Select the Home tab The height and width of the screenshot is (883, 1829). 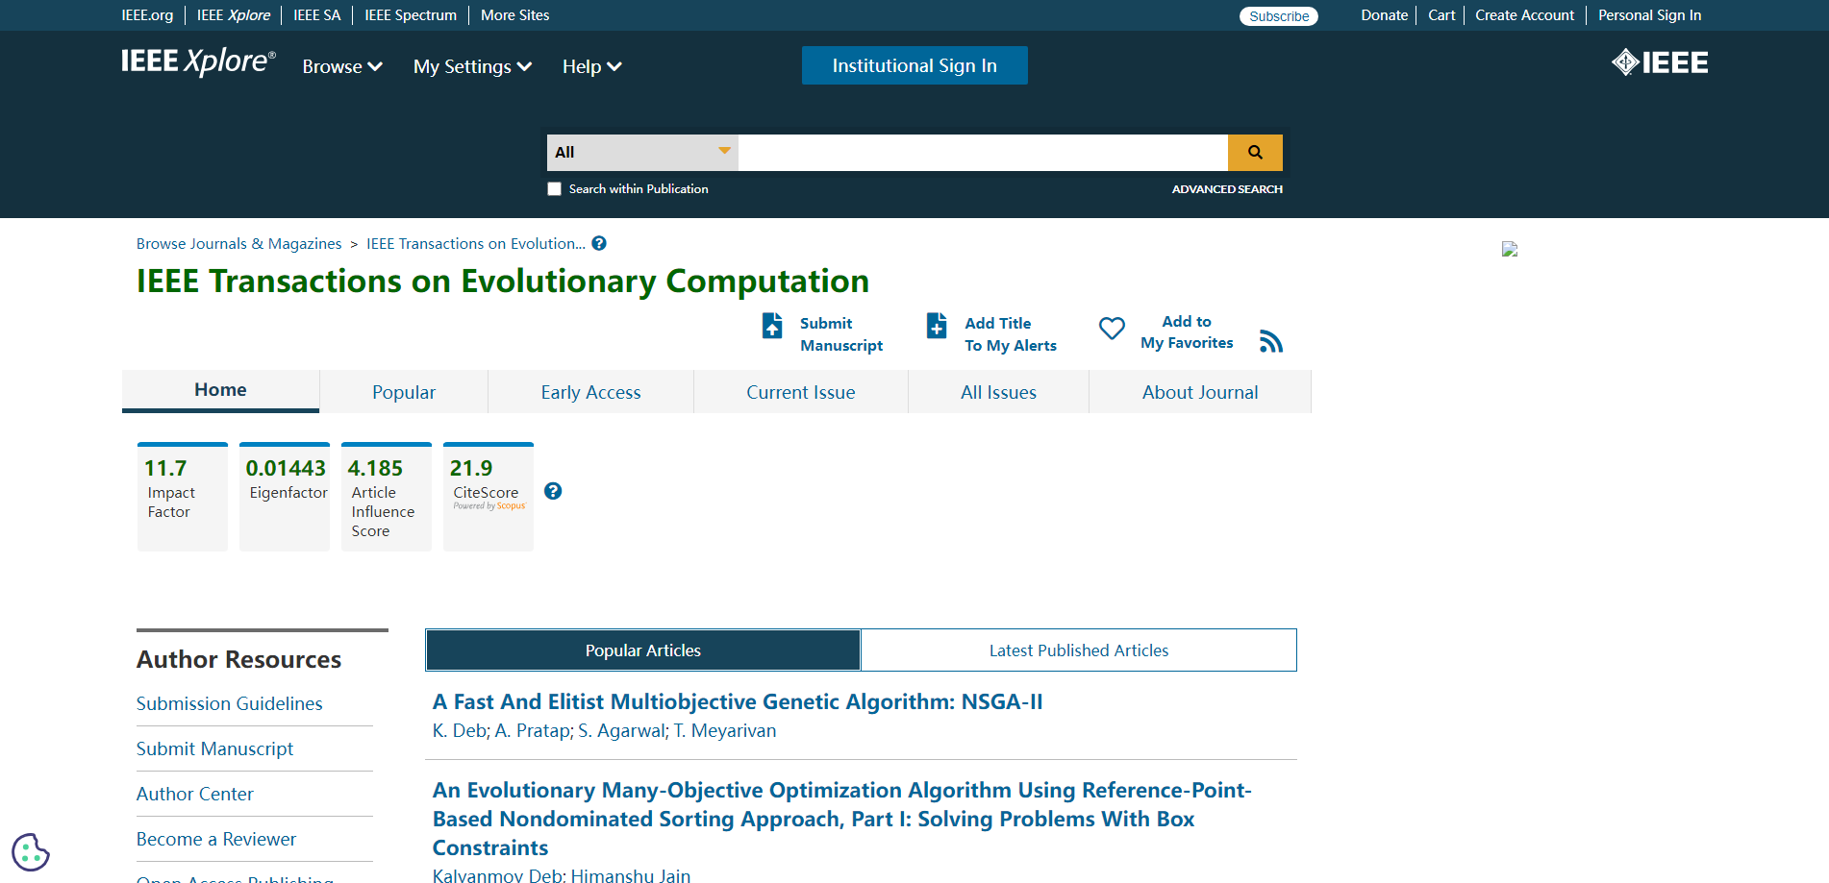tap(220, 390)
